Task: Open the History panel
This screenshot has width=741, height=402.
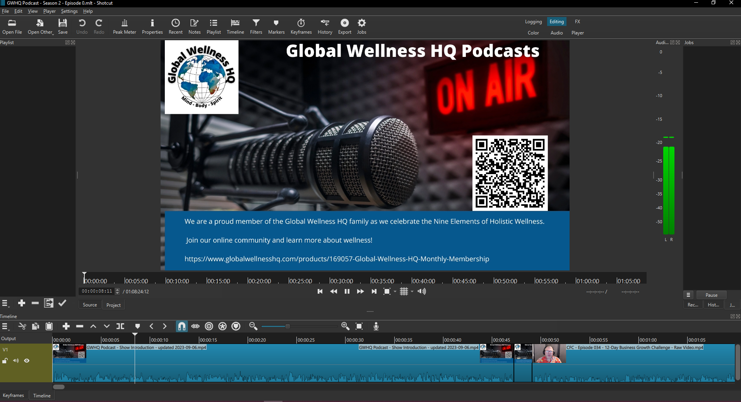Action: [x=325, y=27]
